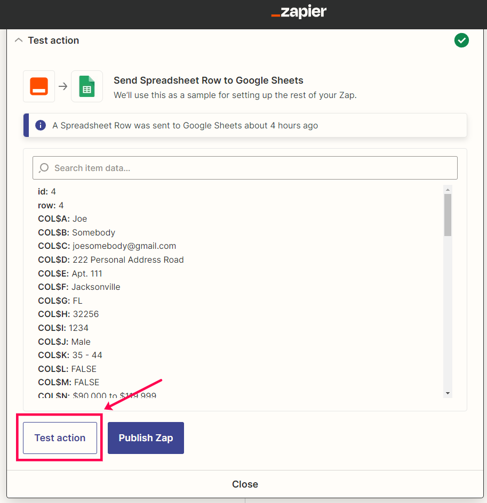Select the 'COL$A: Joe' row
The image size is (487, 503).
point(62,219)
